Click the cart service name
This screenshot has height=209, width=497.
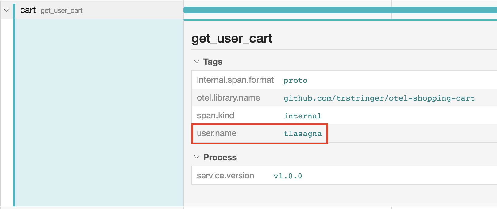point(28,10)
